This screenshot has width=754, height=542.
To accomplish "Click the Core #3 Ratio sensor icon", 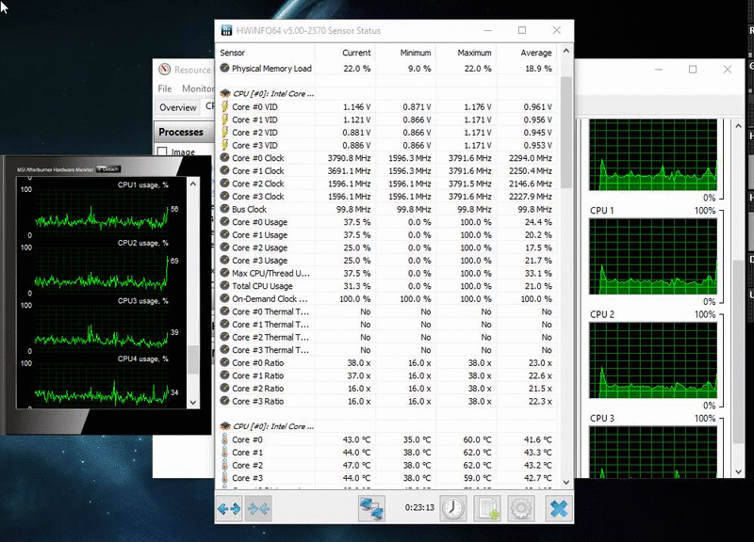I will point(224,401).
